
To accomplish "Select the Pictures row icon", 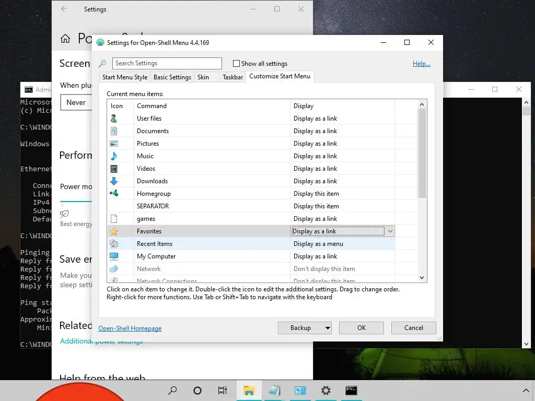I will click(x=114, y=144).
